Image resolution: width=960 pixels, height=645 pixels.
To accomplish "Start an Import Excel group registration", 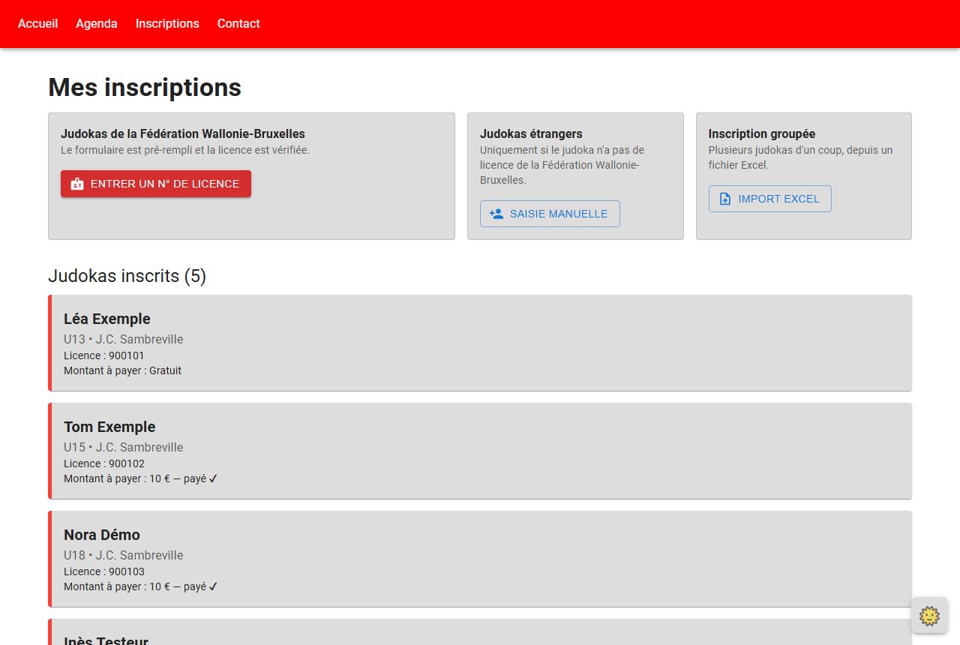I will (769, 199).
